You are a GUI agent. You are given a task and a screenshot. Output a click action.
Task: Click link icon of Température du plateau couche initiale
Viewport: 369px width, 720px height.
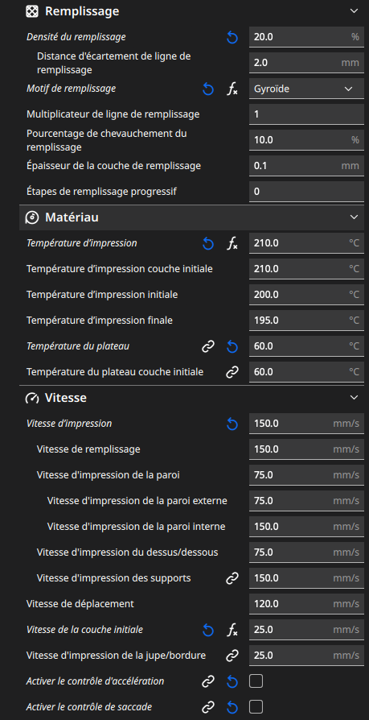click(232, 372)
